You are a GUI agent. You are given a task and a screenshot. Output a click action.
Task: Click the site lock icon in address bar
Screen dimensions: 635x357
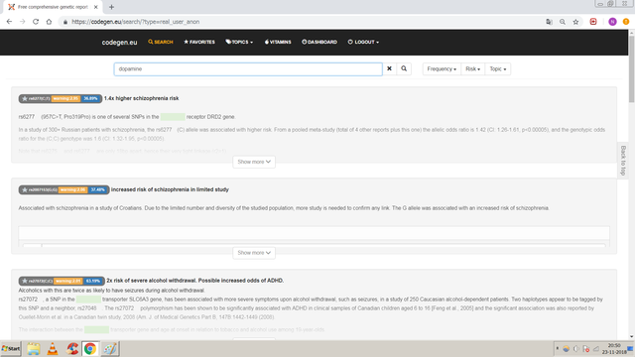pyautogui.click(x=65, y=22)
